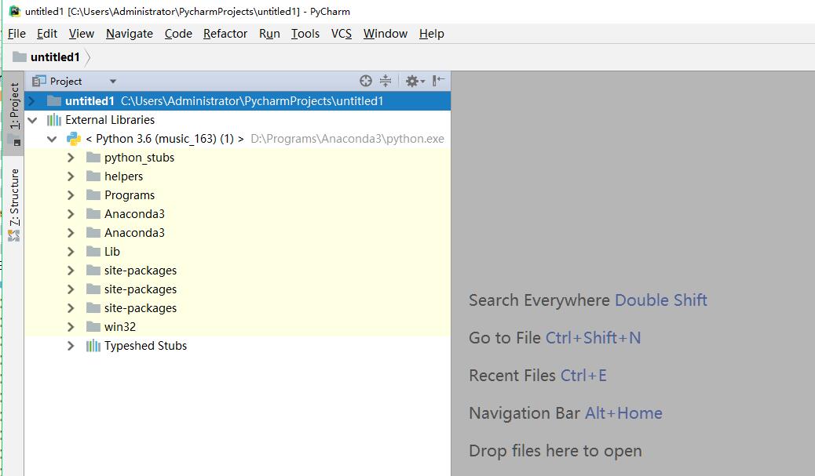This screenshot has height=476, width=815.
Task: Expand the helpers folder
Action: pyautogui.click(x=71, y=176)
